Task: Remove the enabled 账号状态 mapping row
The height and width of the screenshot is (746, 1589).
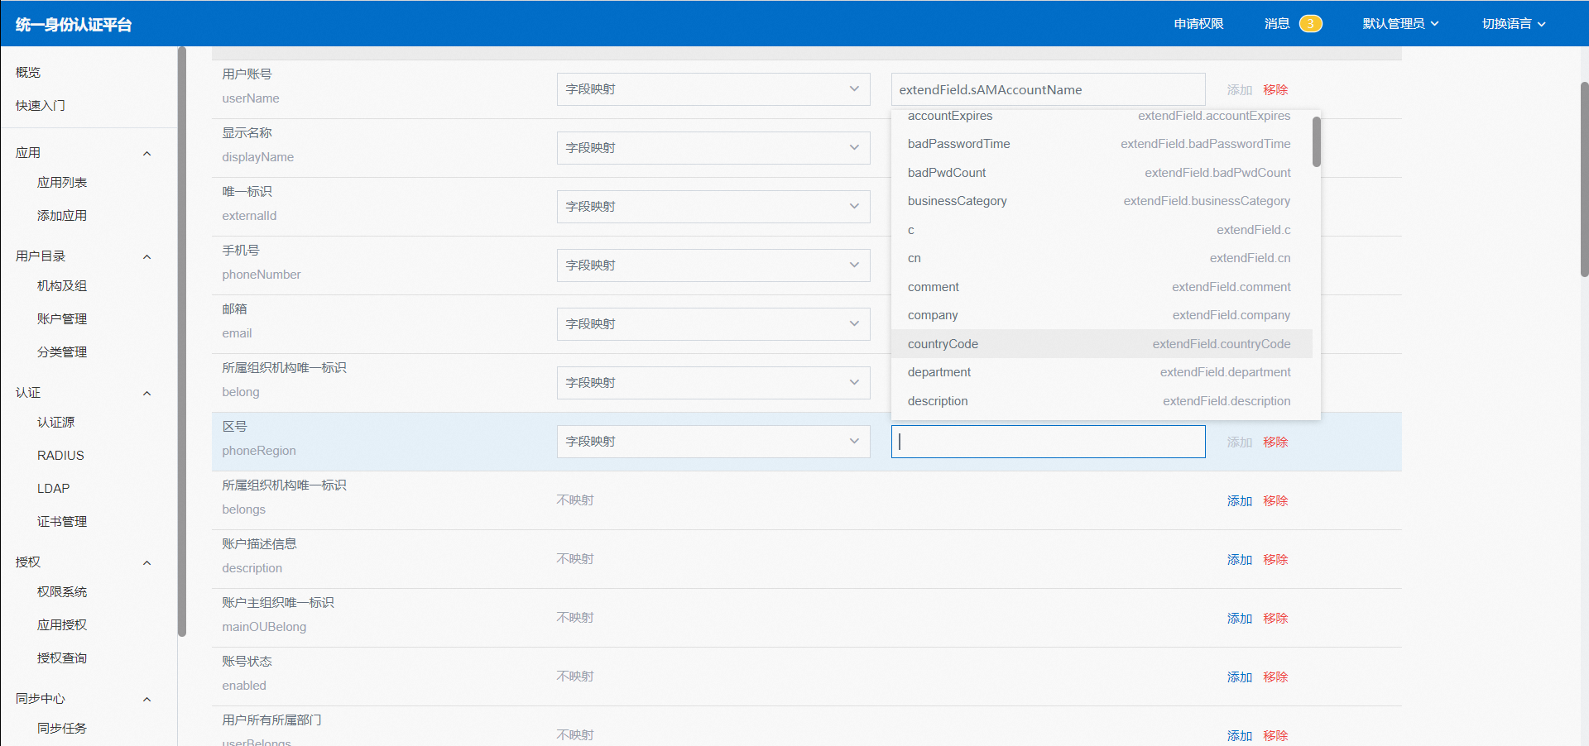Action: 1275,677
